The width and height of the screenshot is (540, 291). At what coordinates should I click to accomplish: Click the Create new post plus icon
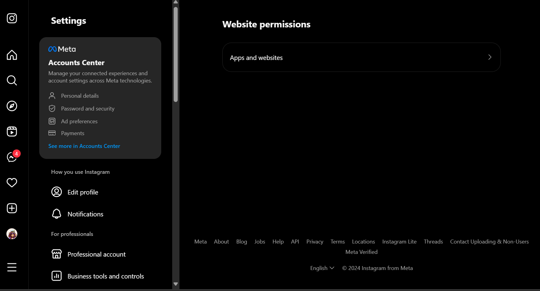click(12, 208)
